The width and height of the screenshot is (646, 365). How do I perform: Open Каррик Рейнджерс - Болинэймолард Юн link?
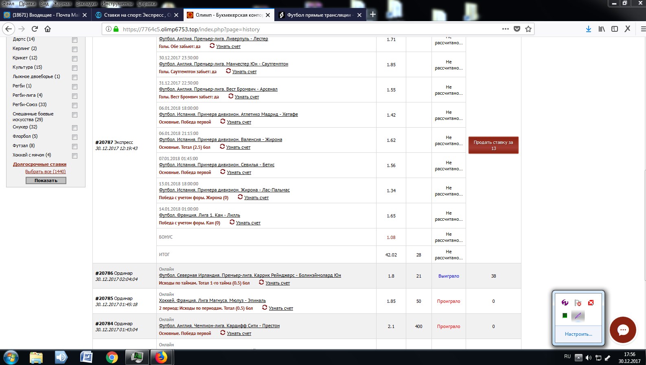tap(250, 275)
